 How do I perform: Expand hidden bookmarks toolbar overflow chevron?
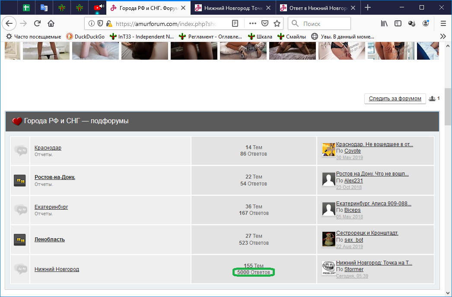[443, 36]
